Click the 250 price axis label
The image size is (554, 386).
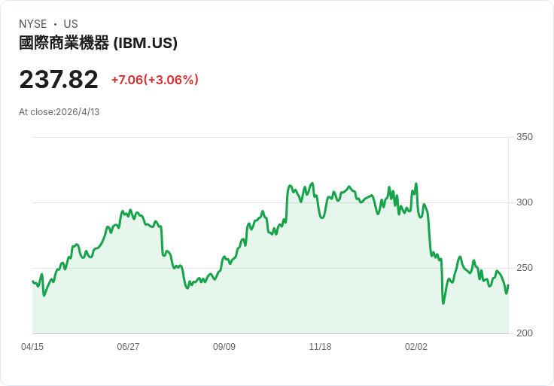[524, 268]
